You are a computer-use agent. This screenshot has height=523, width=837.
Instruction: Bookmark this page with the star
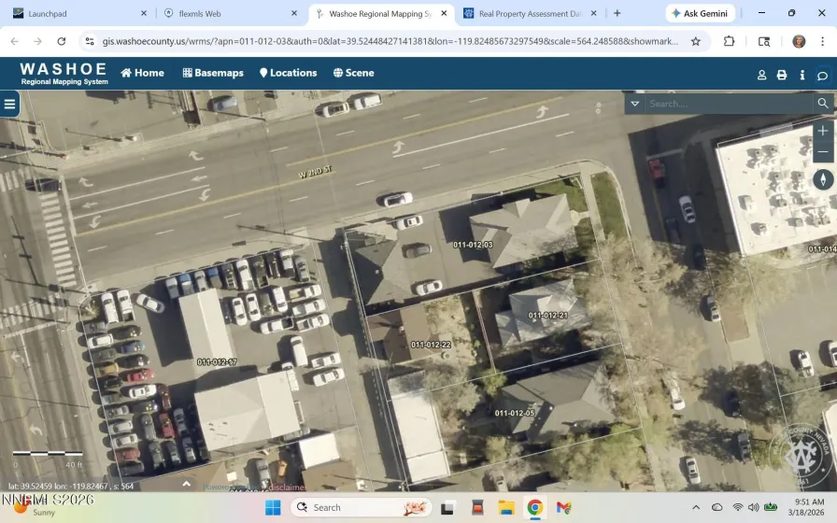click(x=696, y=41)
